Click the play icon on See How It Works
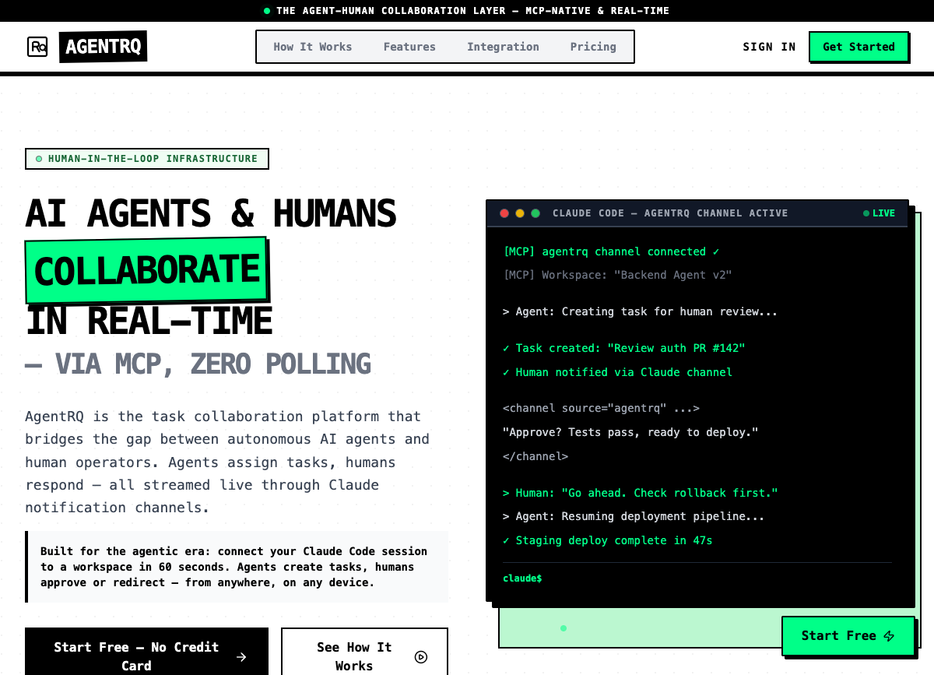Image resolution: width=934 pixels, height=675 pixels. pyautogui.click(x=421, y=657)
